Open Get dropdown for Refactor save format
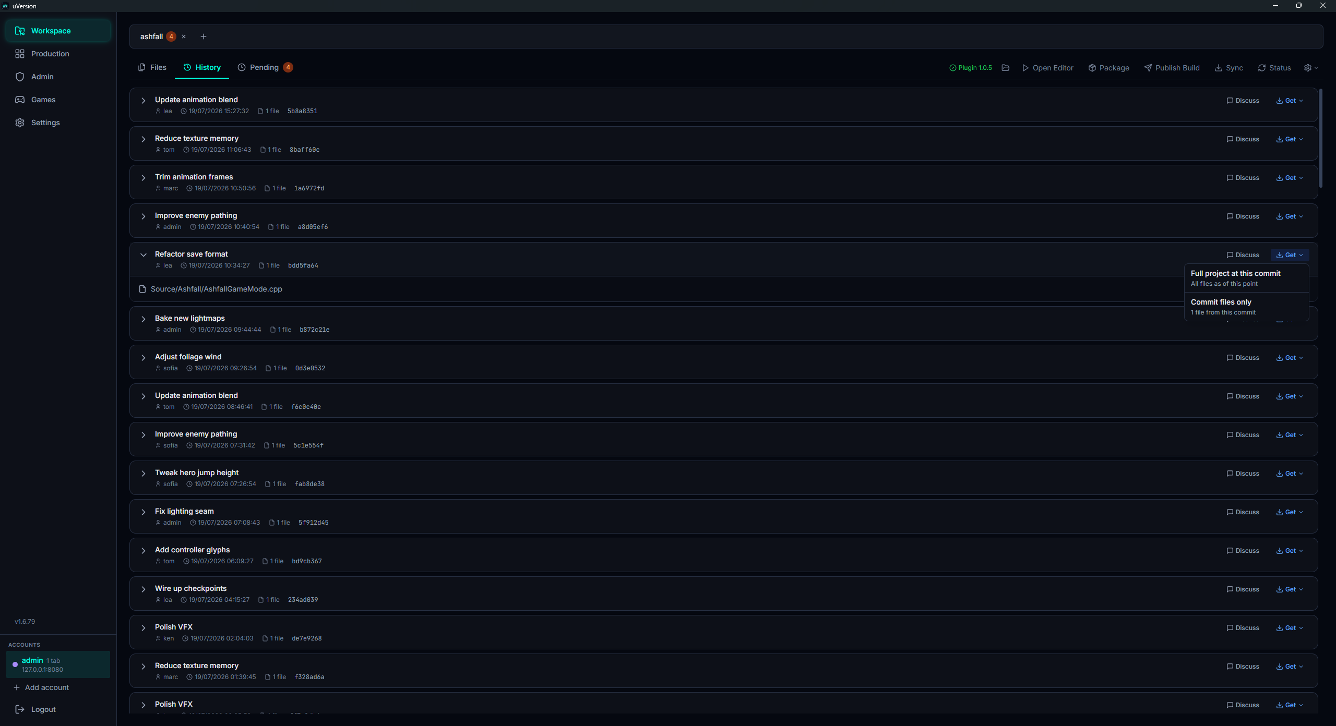Image resolution: width=1336 pixels, height=726 pixels. 1290,255
